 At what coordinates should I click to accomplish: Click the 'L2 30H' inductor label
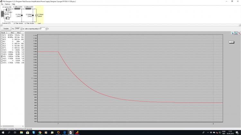click(x=29, y=7)
